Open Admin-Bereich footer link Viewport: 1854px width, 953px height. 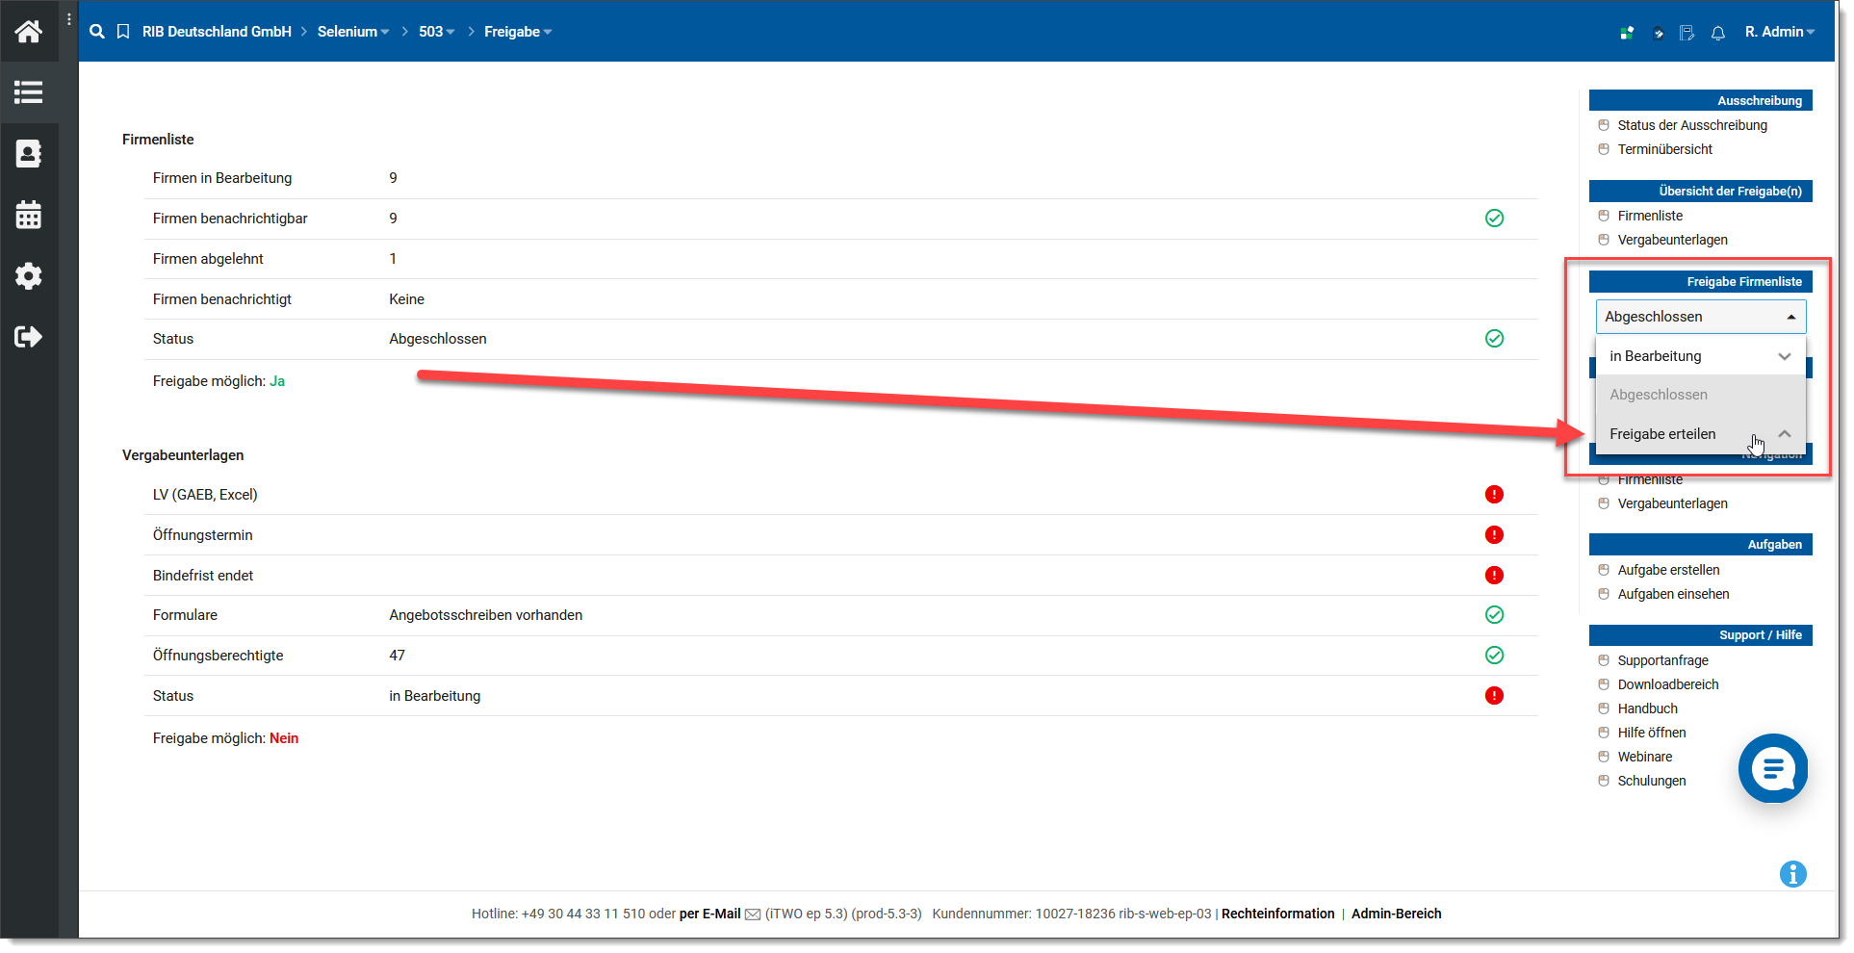(x=1396, y=914)
